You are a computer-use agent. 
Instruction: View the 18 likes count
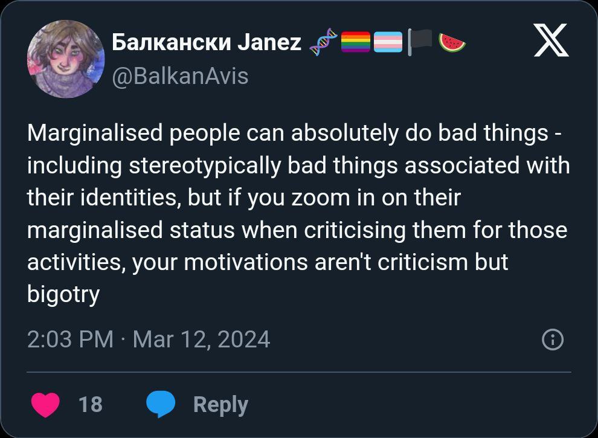(91, 404)
